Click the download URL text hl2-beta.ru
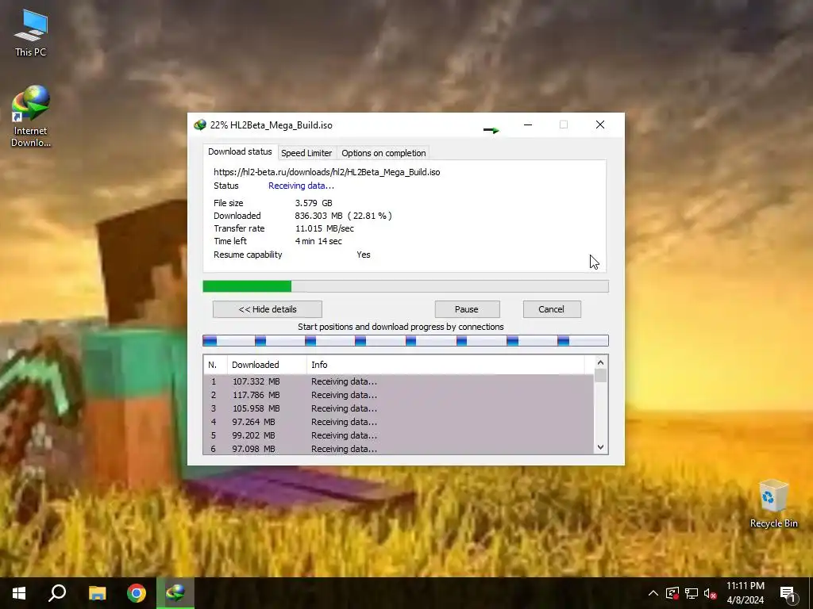Viewport: 813px width, 609px height. coord(326,172)
